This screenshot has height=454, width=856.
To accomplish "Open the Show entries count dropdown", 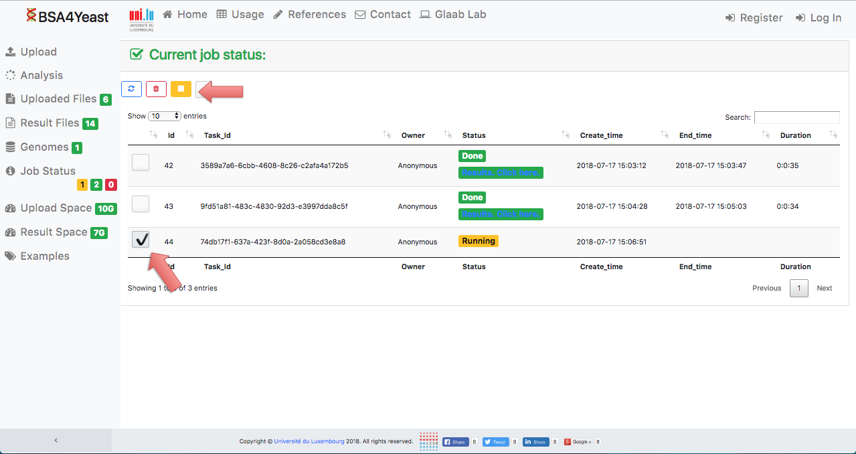I will [x=164, y=116].
